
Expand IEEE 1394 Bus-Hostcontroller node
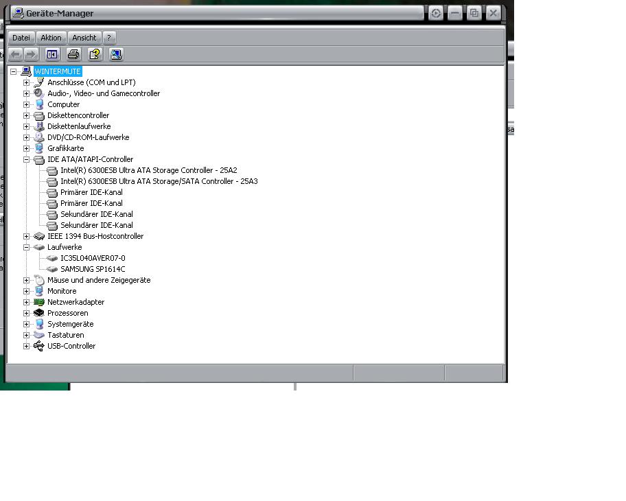pyautogui.click(x=26, y=236)
